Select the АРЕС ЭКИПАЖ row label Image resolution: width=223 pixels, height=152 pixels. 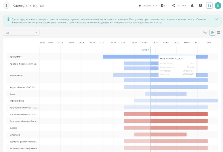17,101
